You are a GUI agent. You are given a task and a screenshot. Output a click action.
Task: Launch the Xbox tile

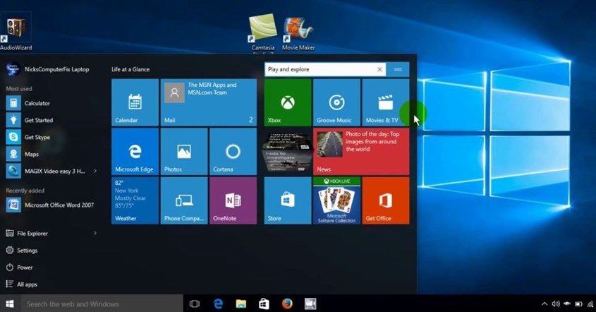(x=288, y=102)
